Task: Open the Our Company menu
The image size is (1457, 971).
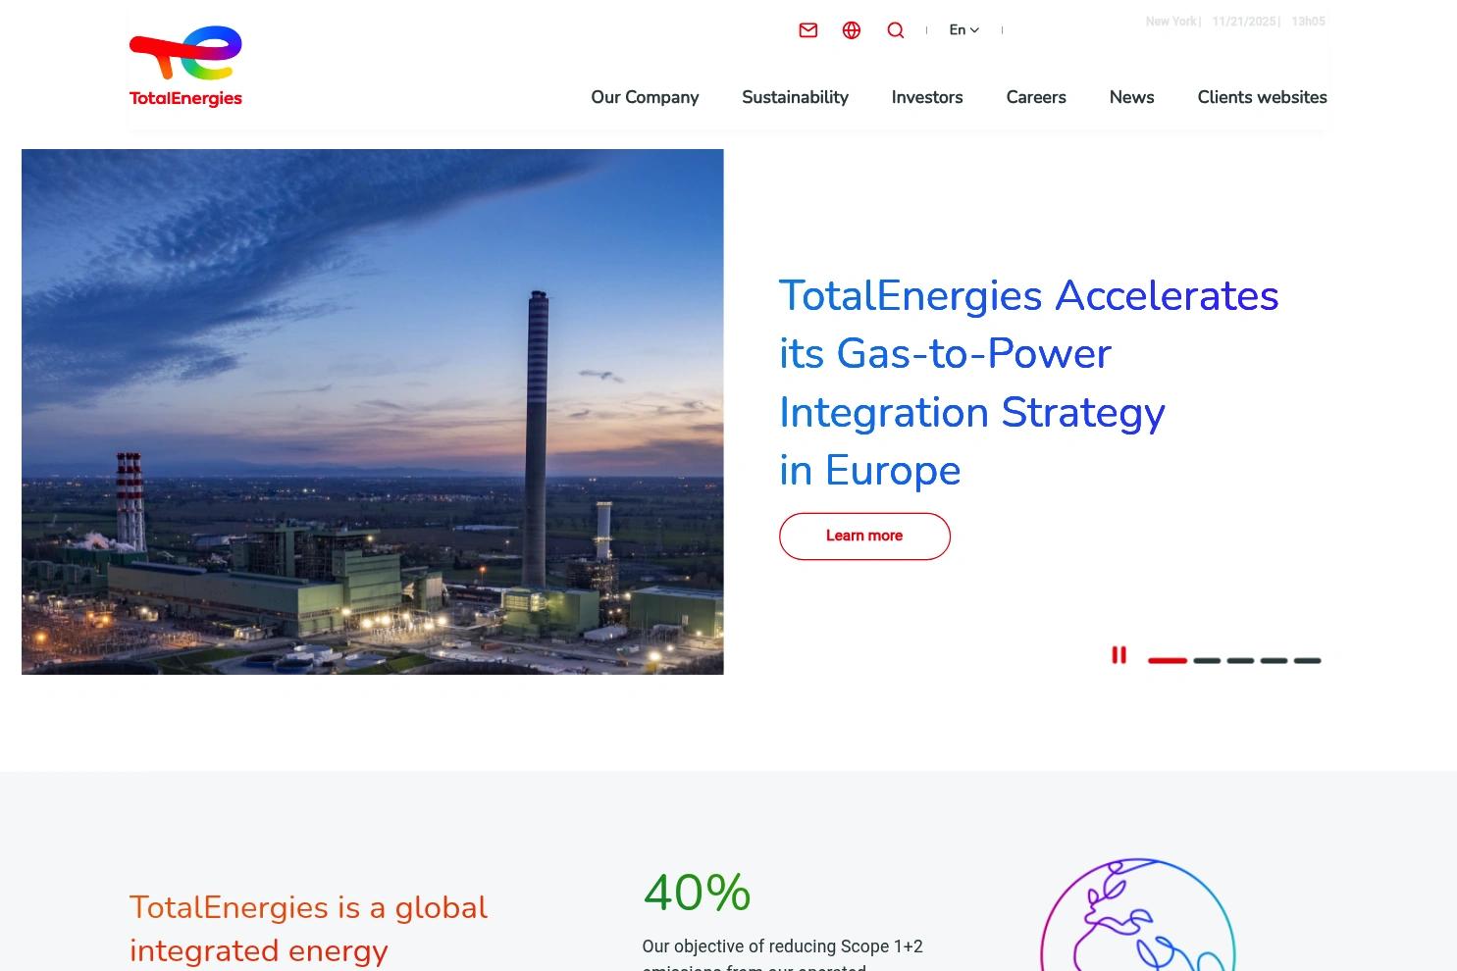Action: click(645, 97)
